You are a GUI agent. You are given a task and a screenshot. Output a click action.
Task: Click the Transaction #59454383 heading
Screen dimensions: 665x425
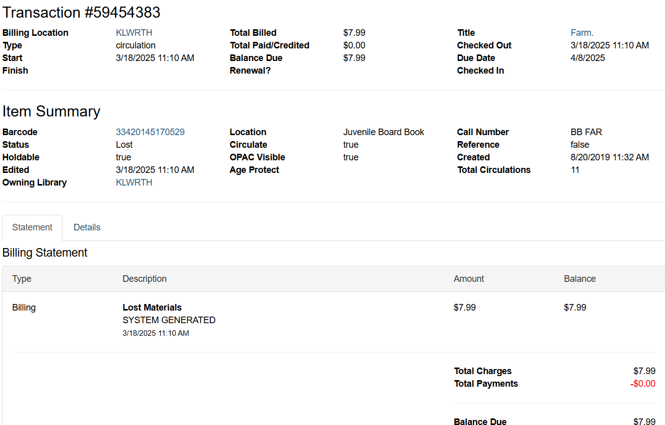tap(81, 12)
